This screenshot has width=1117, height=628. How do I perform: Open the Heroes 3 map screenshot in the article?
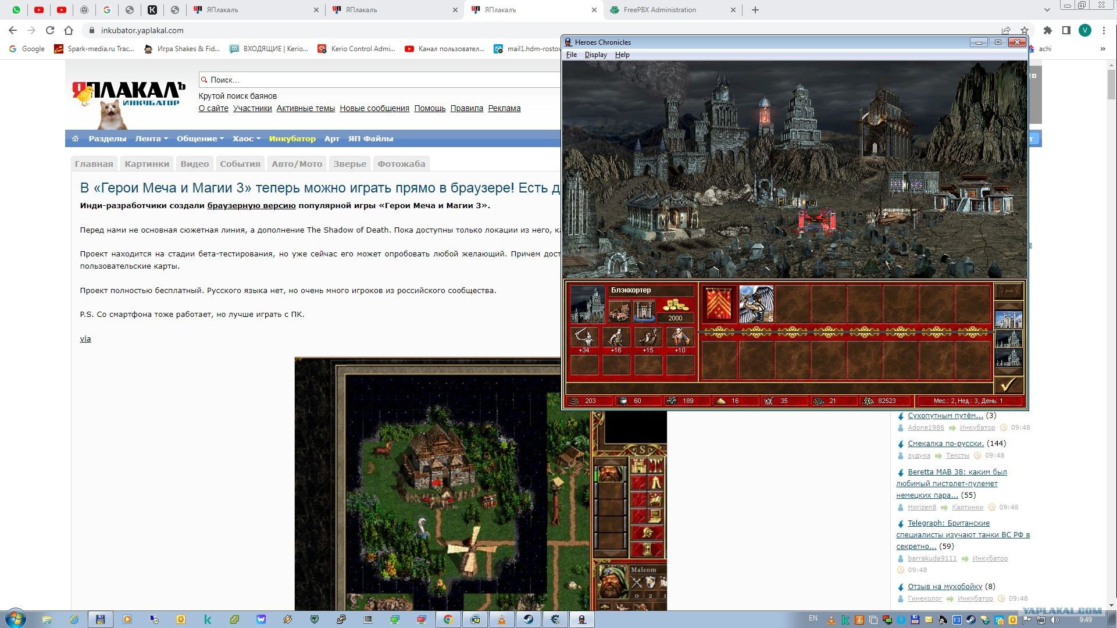point(480,484)
